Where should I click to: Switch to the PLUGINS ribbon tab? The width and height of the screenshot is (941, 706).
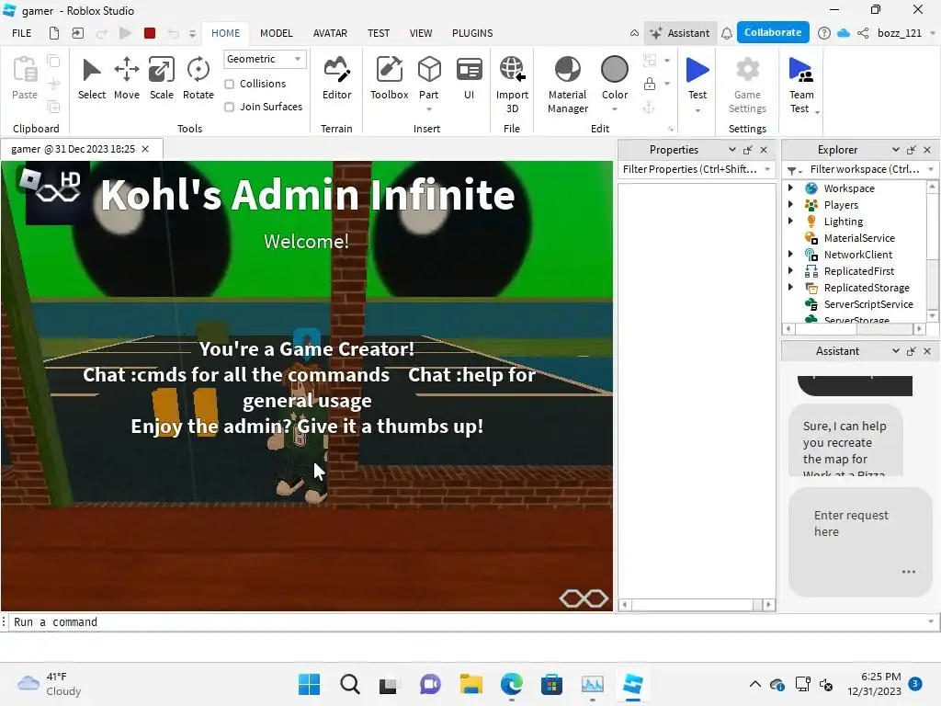472,33
